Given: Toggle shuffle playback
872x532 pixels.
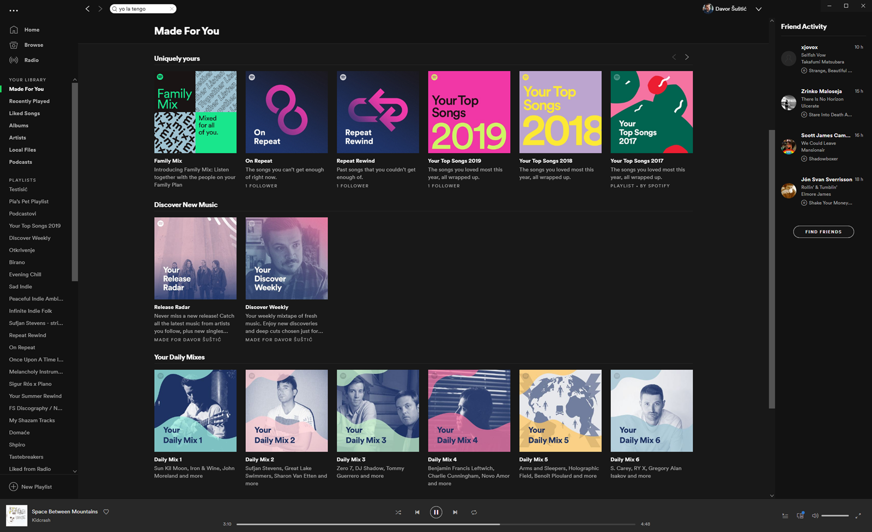Looking at the screenshot, I should click(398, 512).
